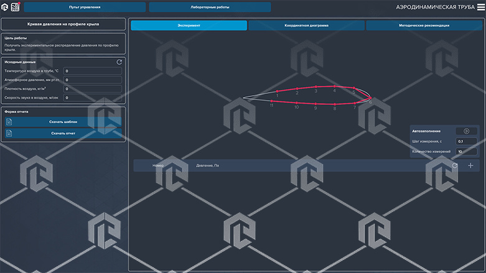This screenshot has width=486, height=273.
Task: Click the Шаг измерения input field
Action: (466, 141)
